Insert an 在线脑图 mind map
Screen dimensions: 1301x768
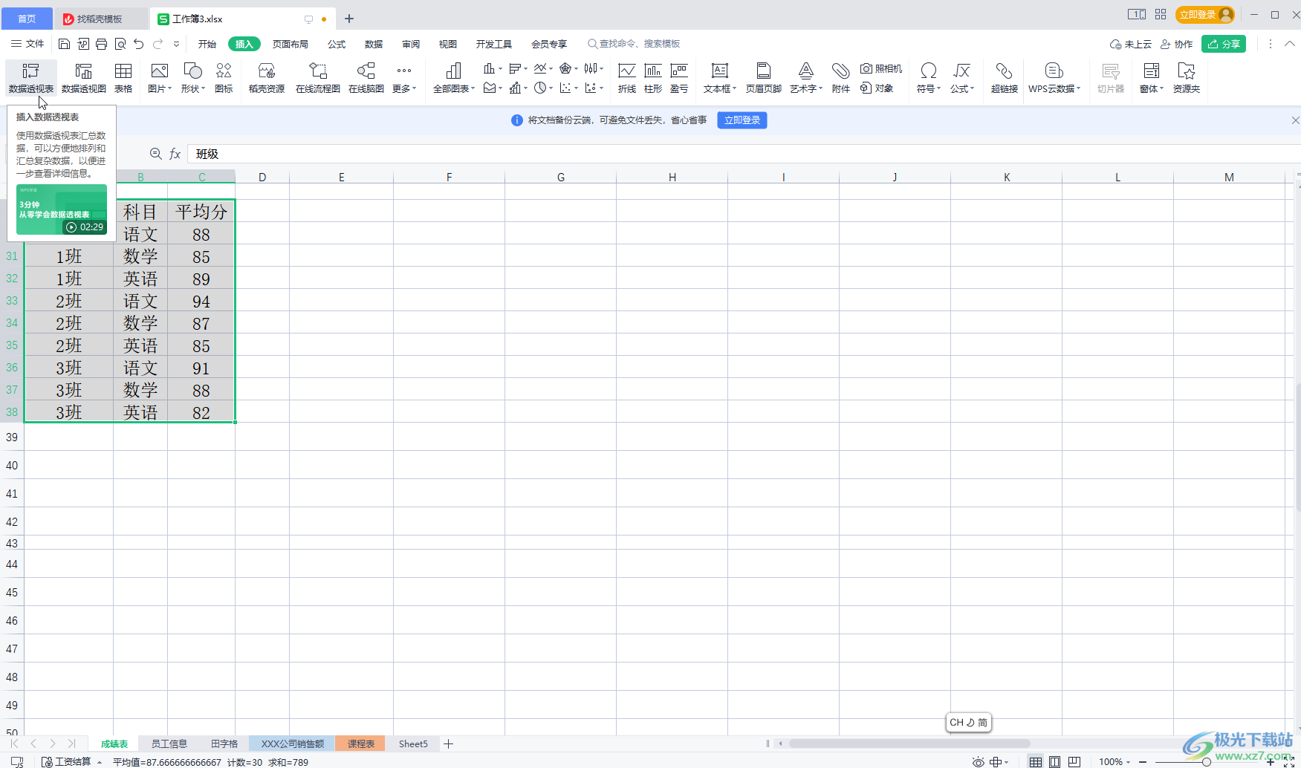point(366,78)
